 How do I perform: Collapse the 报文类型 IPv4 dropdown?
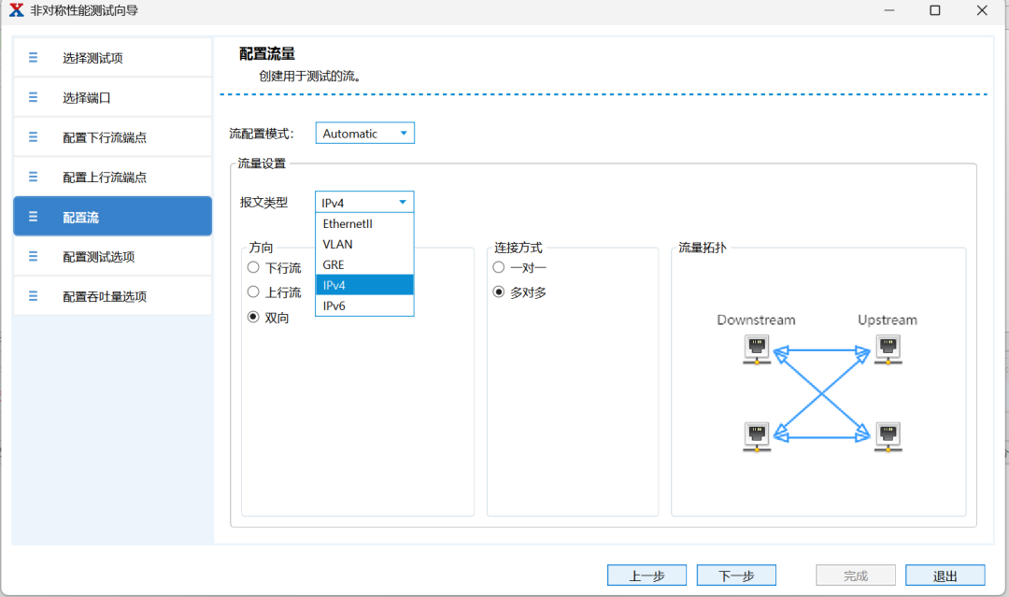pos(364,202)
